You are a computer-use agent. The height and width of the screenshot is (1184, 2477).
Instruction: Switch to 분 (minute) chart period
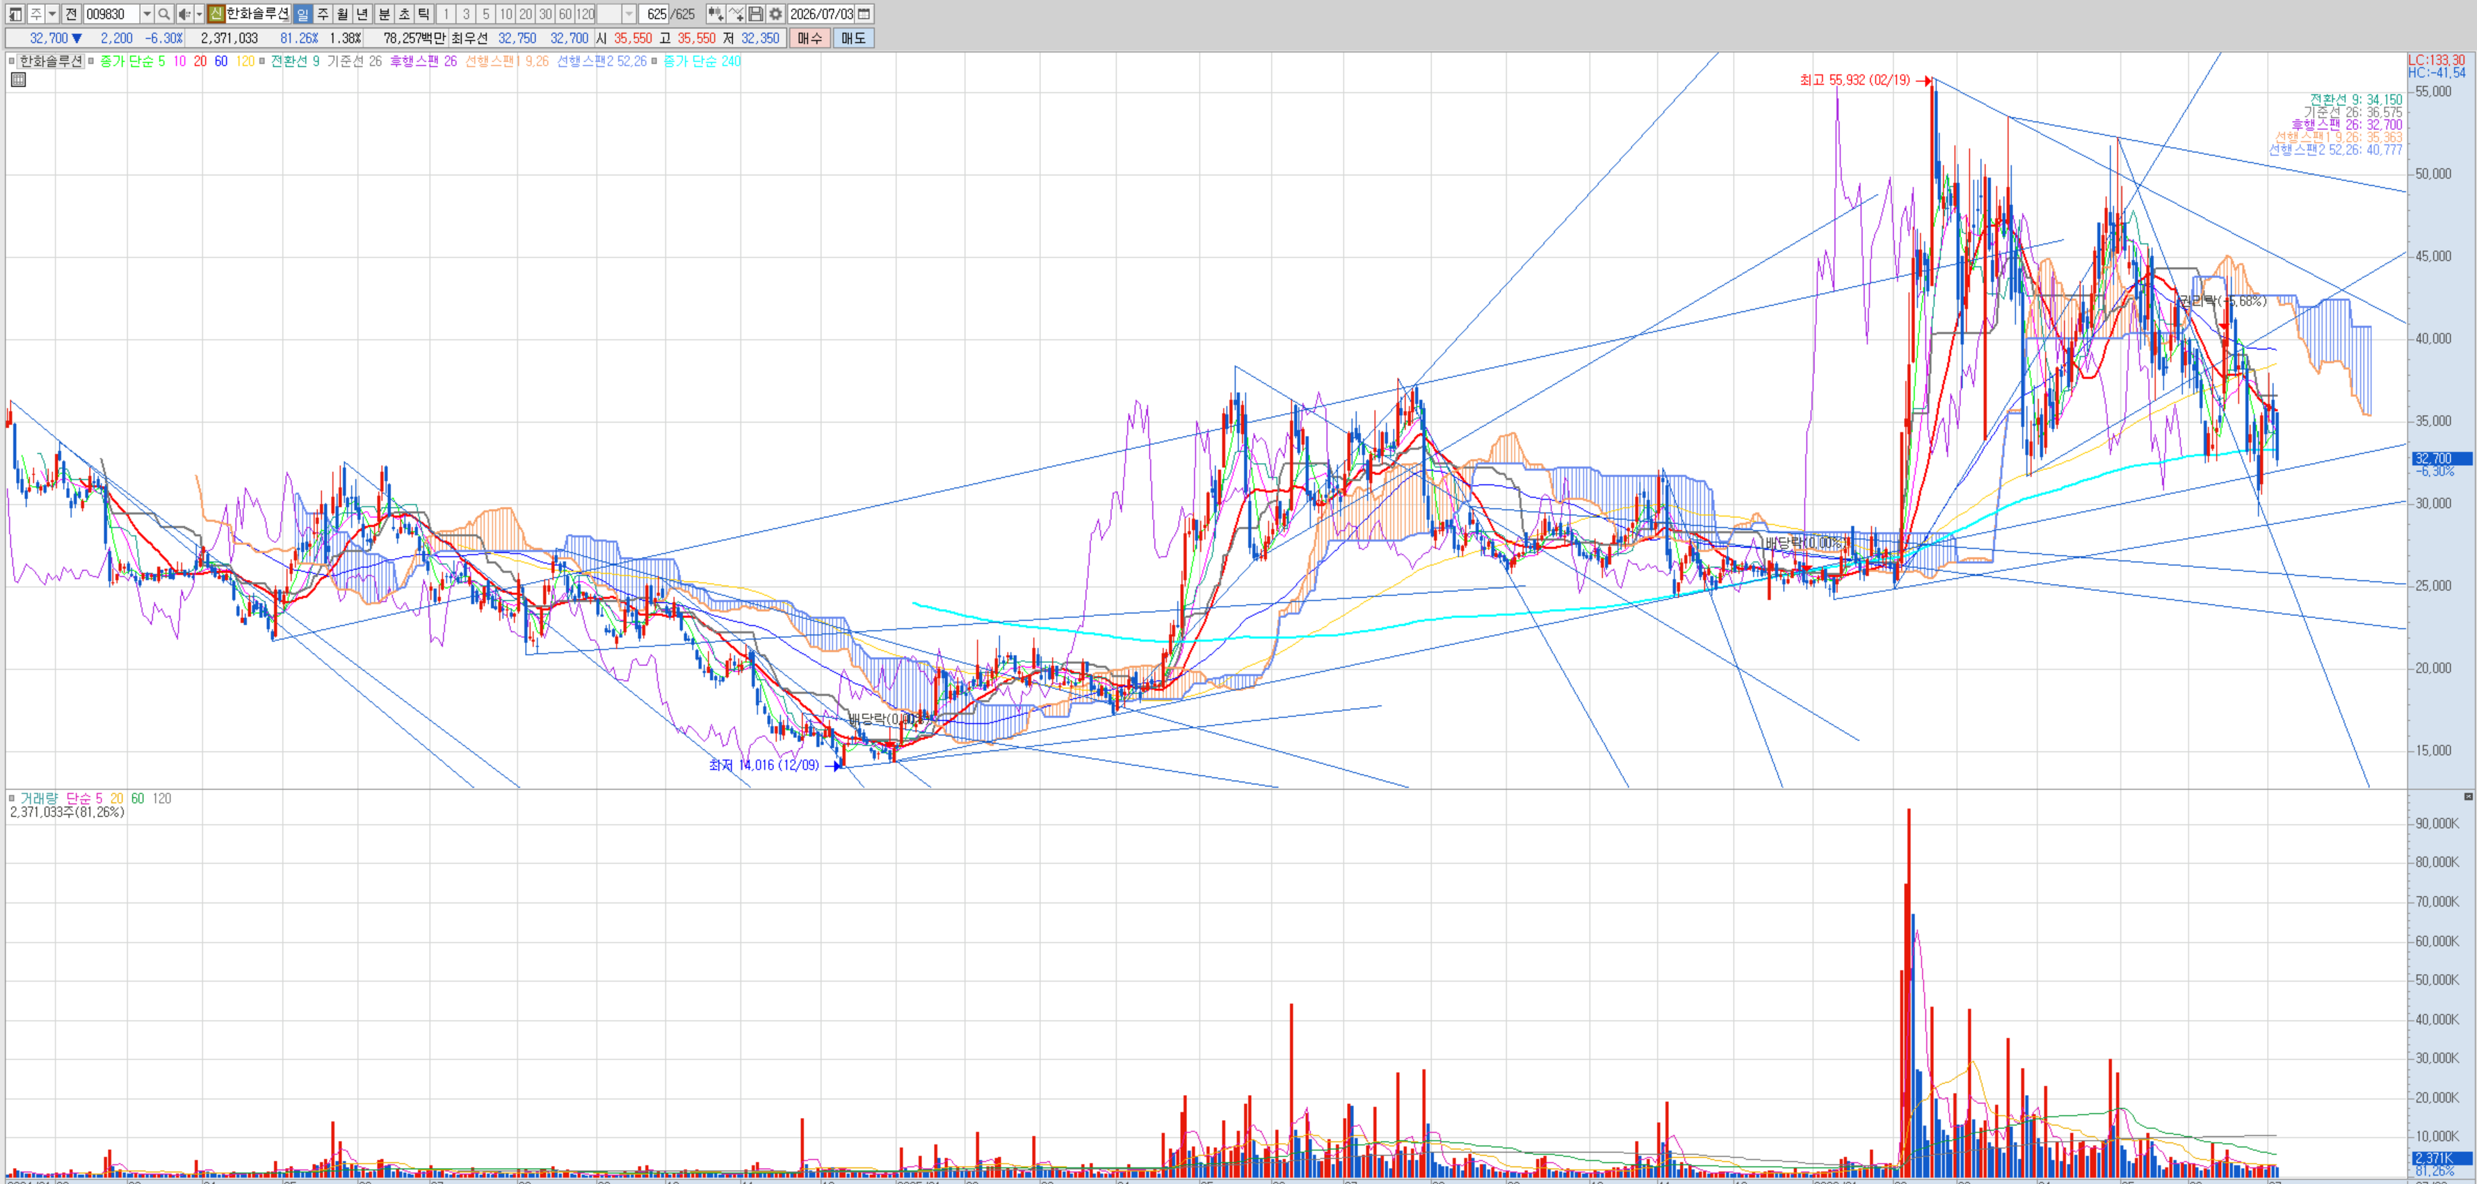pos(384,13)
